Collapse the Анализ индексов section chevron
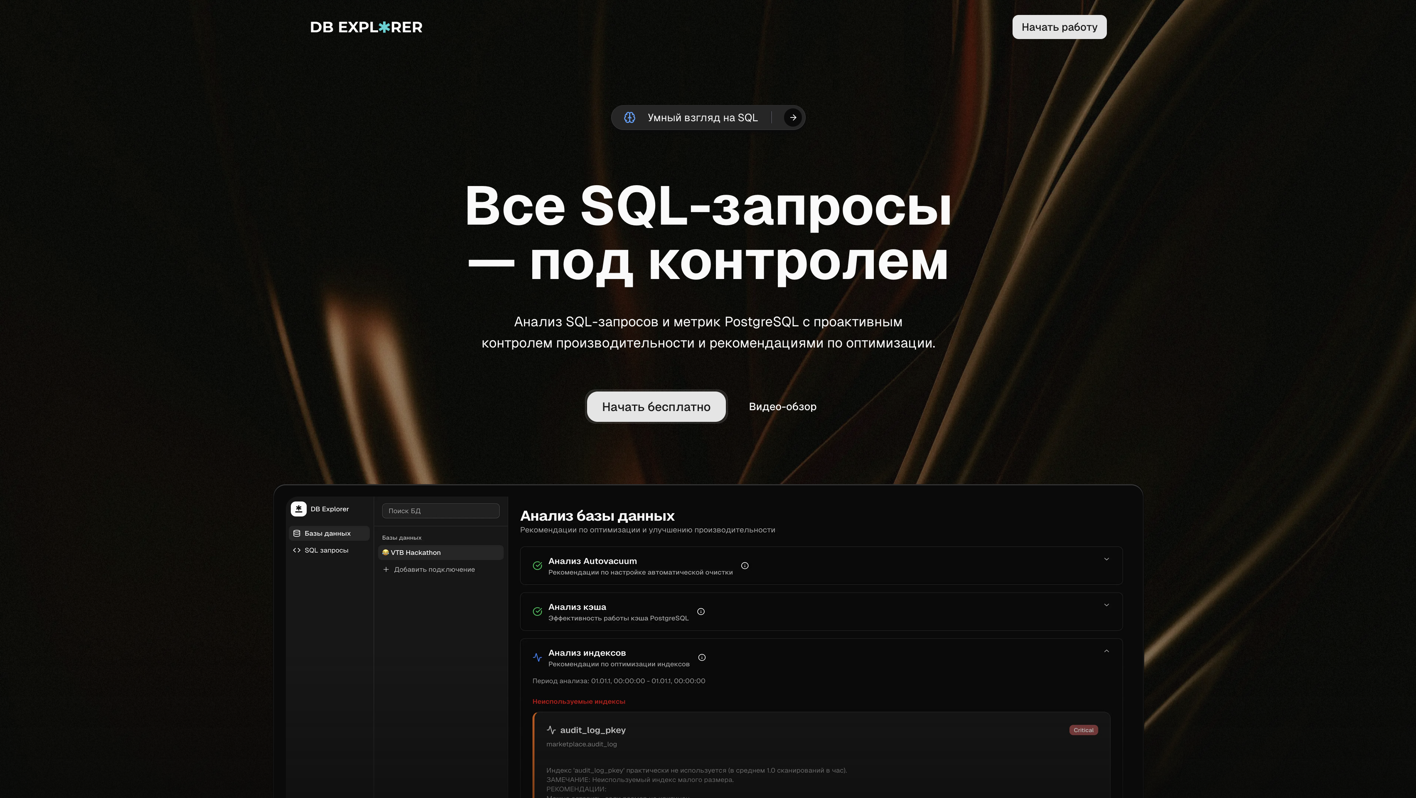Viewport: 1416px width, 798px height. click(x=1106, y=651)
